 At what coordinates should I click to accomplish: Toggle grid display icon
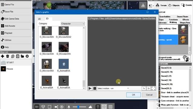coord(110,107)
